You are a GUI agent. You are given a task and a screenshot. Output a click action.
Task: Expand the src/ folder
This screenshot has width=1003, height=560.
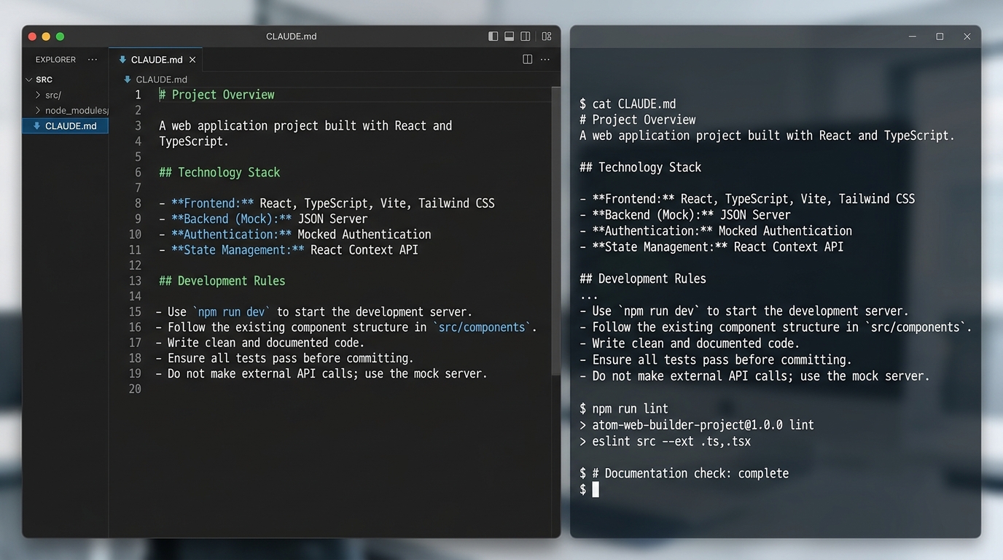(x=38, y=95)
